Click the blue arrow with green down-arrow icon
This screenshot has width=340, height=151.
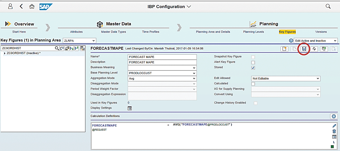pos(72,48)
